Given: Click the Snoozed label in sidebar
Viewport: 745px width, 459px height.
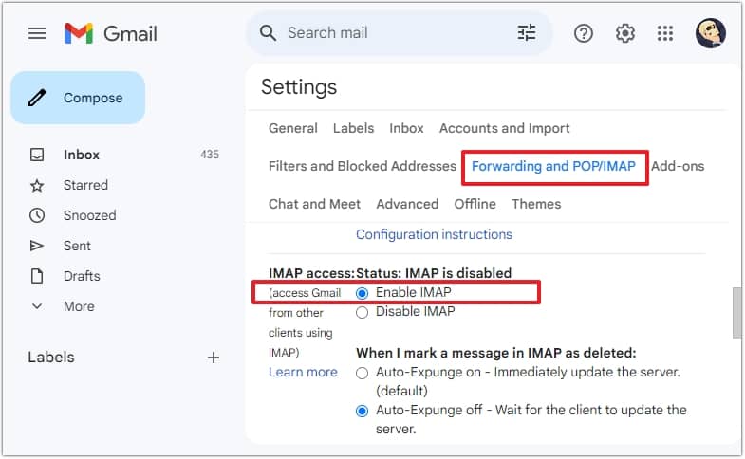Looking at the screenshot, I should pyautogui.click(x=90, y=215).
